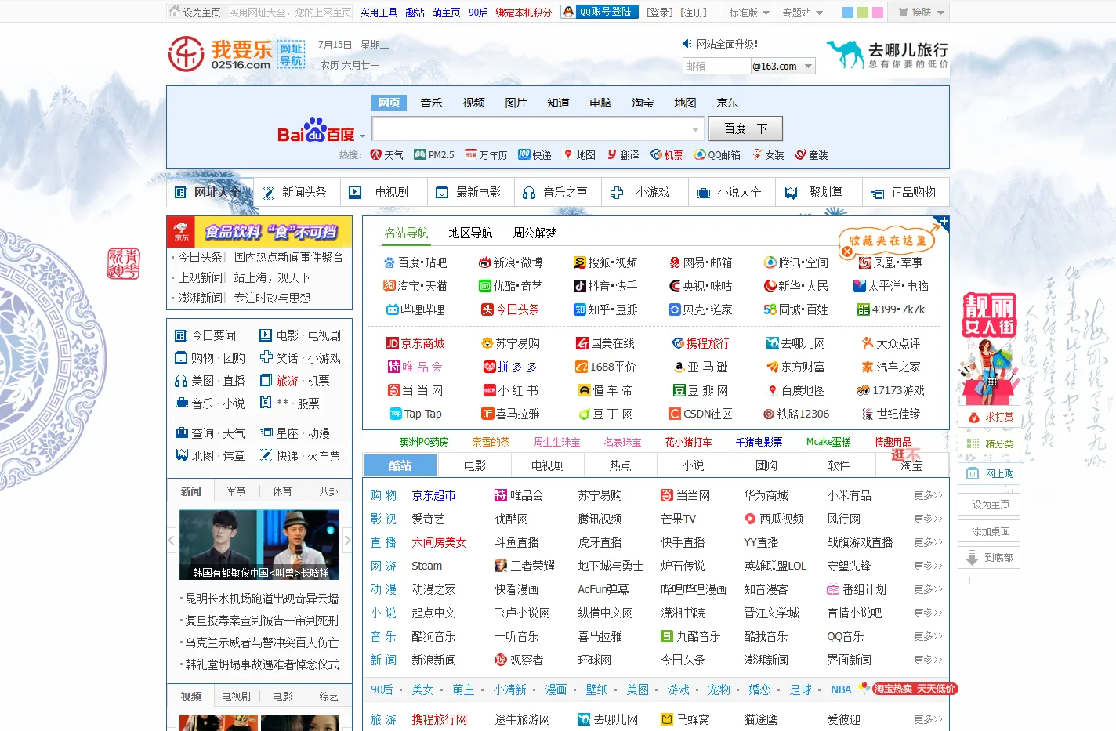The height and width of the screenshot is (731, 1116).
Task: Expand more links in 网游 row
Action: pos(928,566)
